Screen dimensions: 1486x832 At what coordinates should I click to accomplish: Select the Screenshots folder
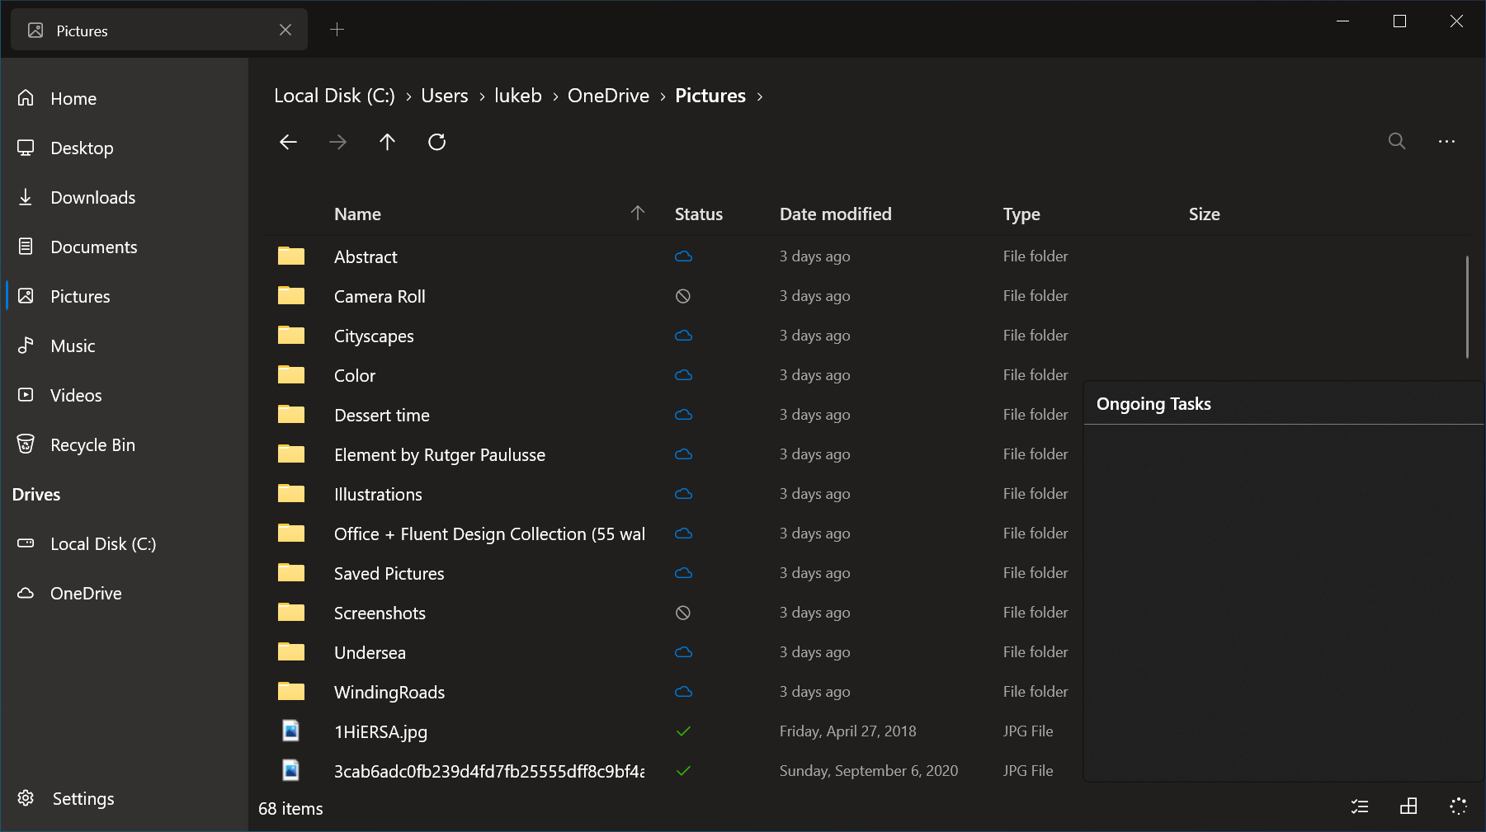pos(673,613)
